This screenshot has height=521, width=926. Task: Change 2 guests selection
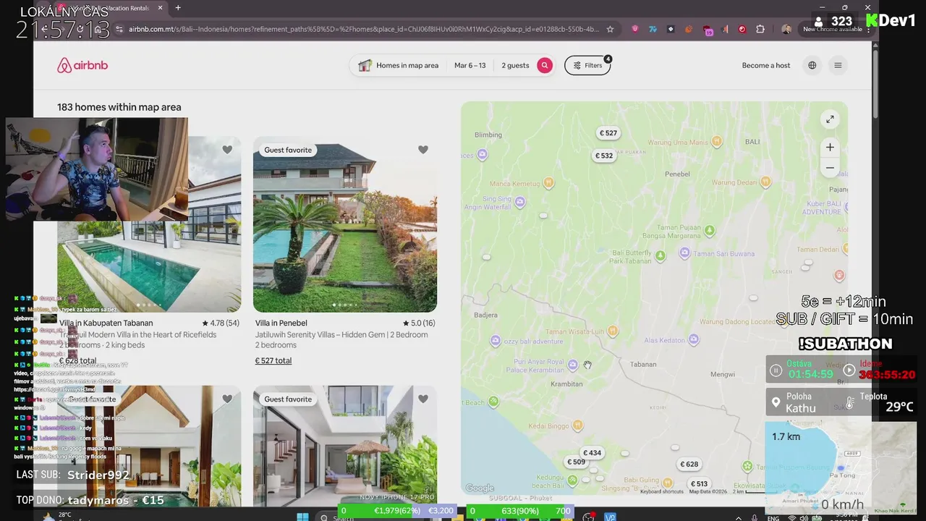pos(515,65)
